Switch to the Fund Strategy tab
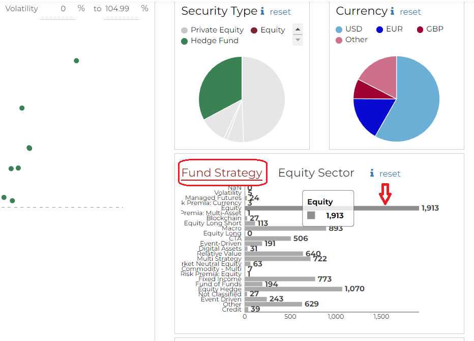Image resolution: width=474 pixels, height=341 pixels. coord(222,173)
